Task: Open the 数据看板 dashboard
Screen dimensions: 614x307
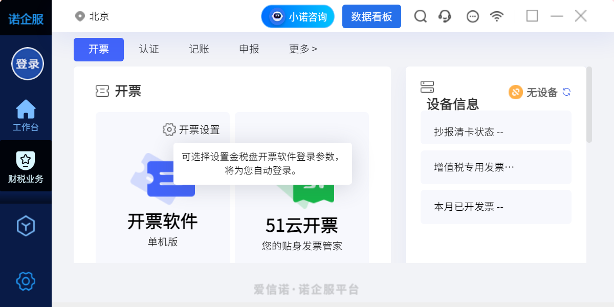Action: click(371, 16)
